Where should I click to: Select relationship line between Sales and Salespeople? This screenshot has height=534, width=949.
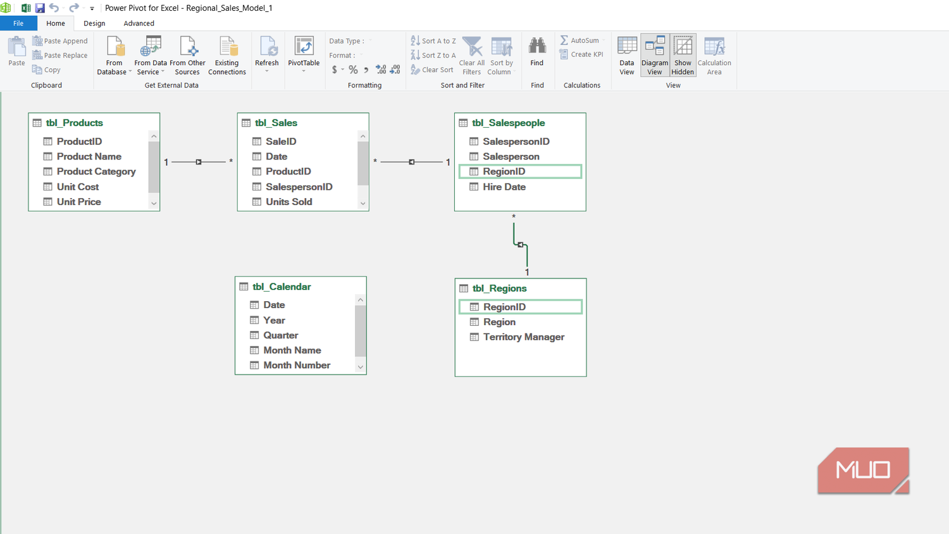click(x=412, y=162)
